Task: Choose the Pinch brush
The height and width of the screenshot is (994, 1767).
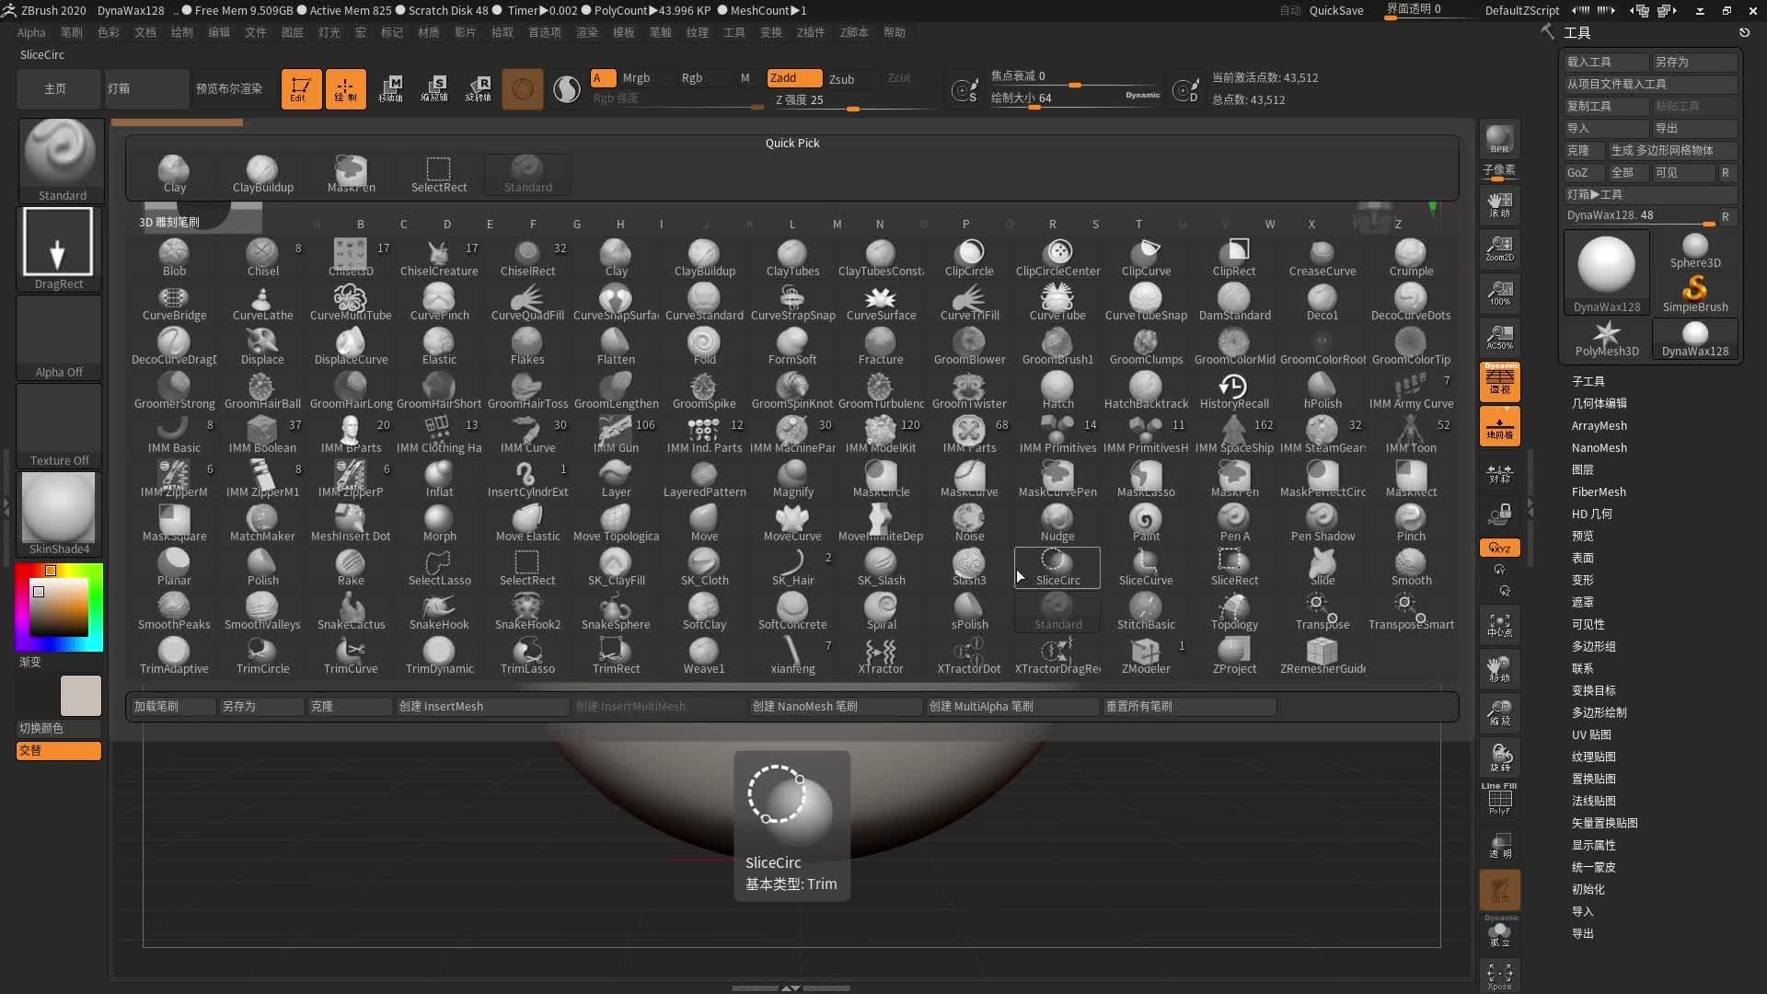Action: coord(1411,523)
